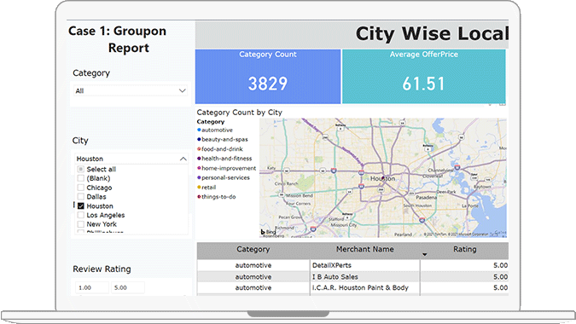Screen dimensions: 576x324
Task: Click the Houston data point on map
Action: [383, 177]
